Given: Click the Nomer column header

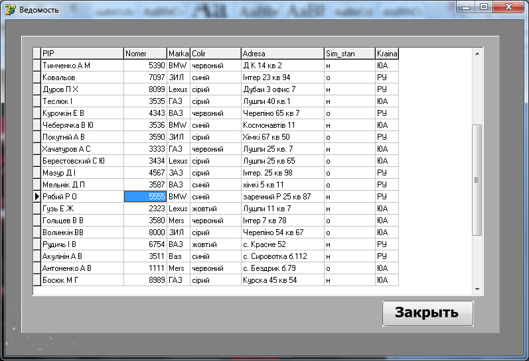Looking at the screenshot, I should point(145,54).
